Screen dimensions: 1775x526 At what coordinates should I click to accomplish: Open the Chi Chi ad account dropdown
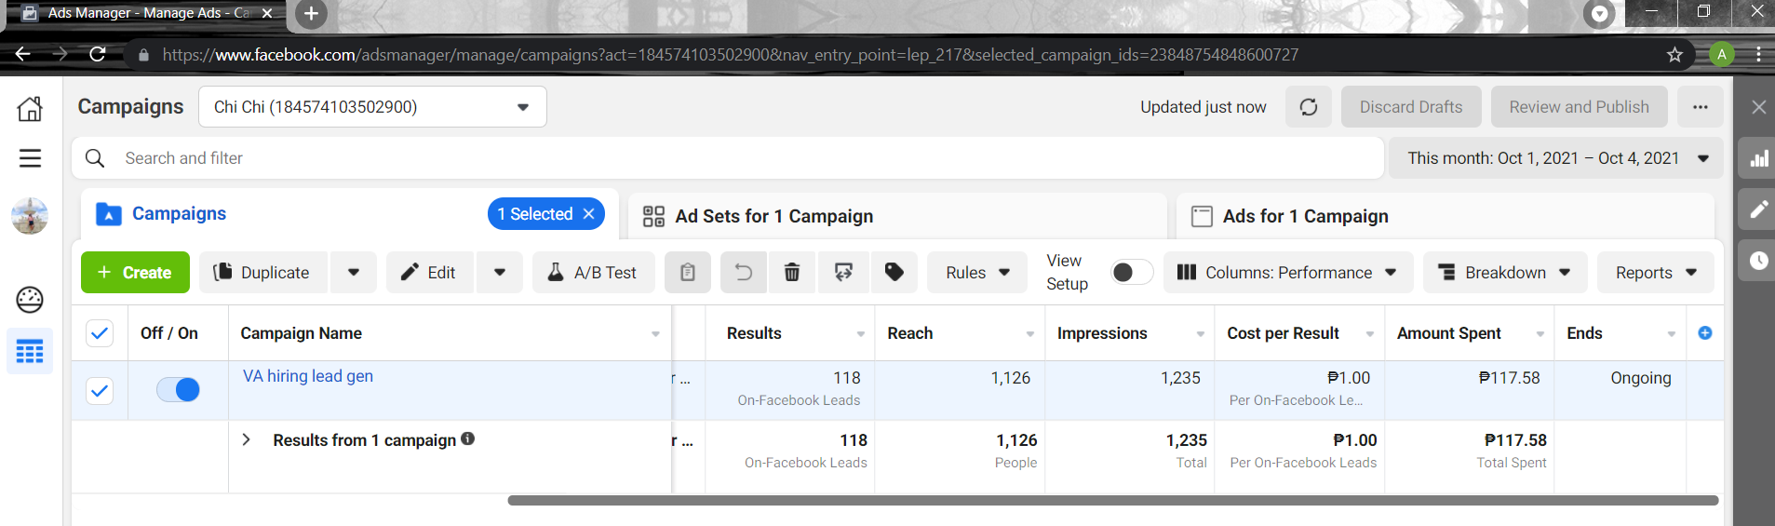point(372,107)
